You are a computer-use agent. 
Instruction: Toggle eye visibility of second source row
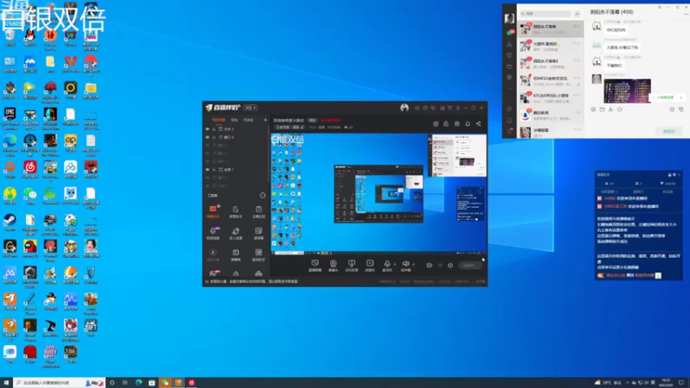(207, 137)
